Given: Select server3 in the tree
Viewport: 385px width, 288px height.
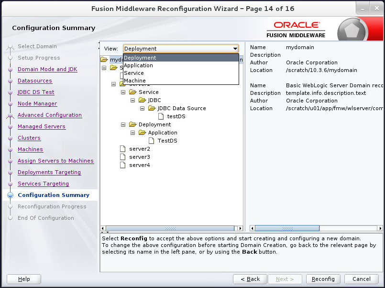Looking at the screenshot, I should 140,157.
